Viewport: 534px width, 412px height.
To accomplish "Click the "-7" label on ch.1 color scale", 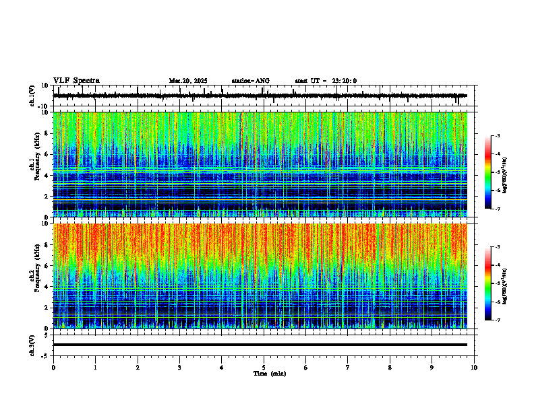I will (x=497, y=209).
